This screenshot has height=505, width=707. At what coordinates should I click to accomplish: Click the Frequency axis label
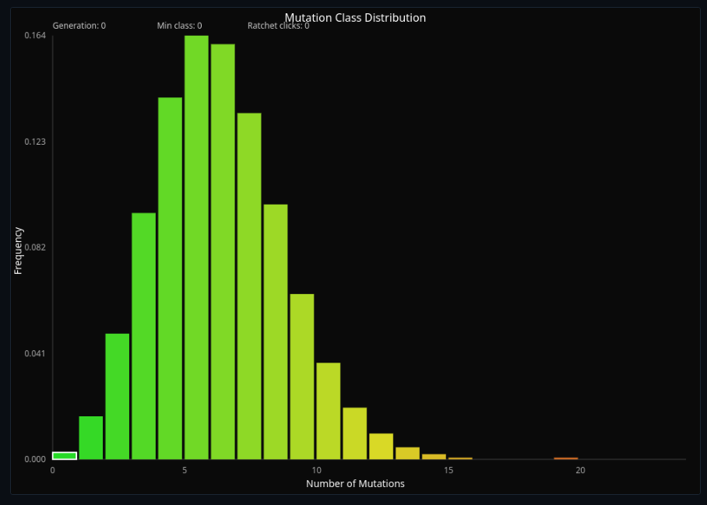point(17,251)
